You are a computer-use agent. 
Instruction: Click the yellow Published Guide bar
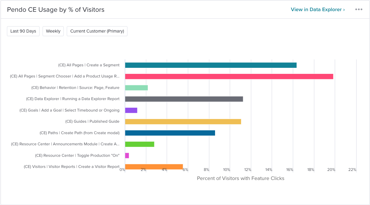point(183,121)
